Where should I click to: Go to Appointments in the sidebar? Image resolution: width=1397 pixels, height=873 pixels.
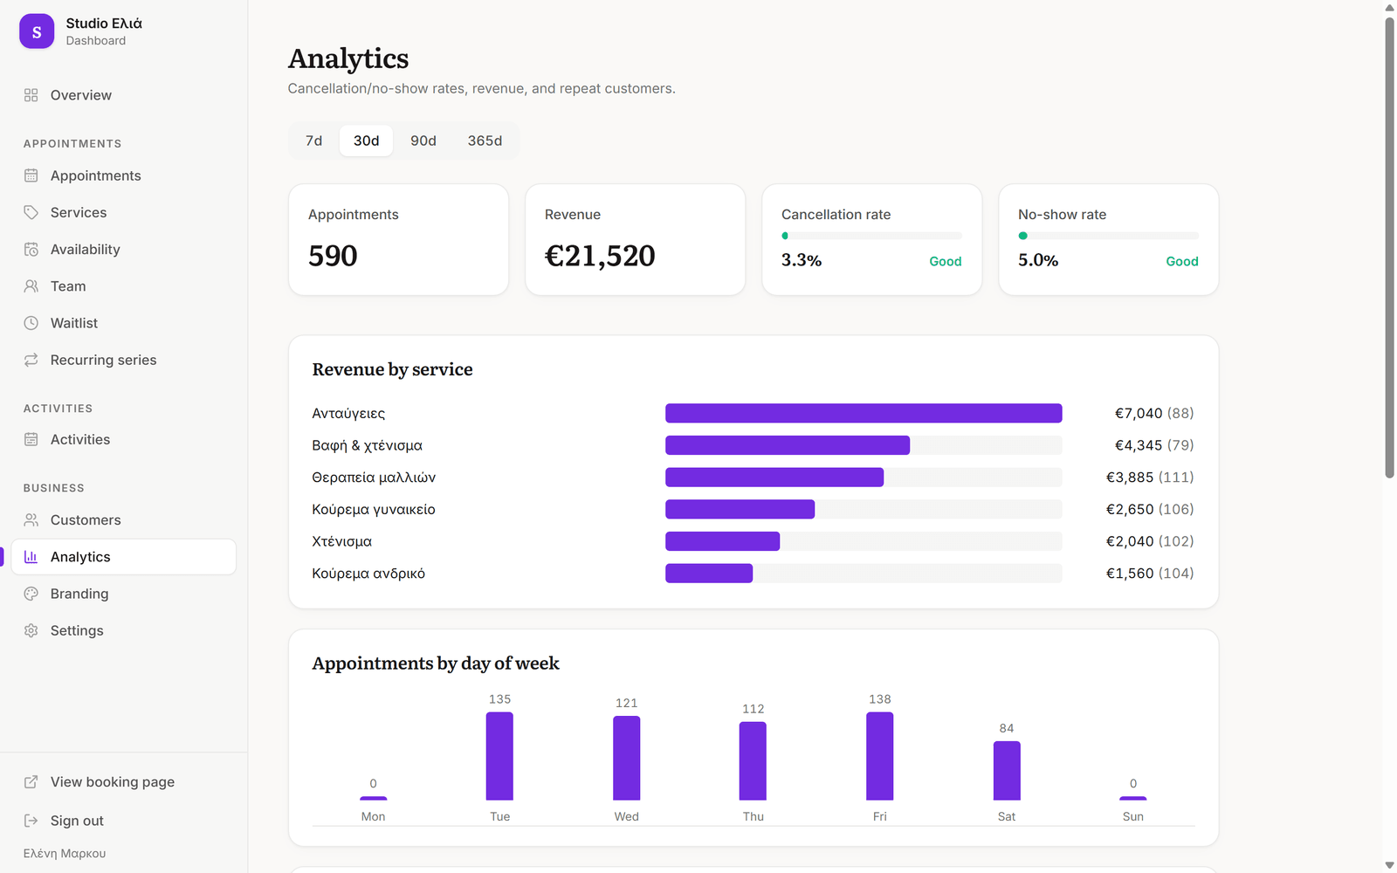(x=124, y=175)
